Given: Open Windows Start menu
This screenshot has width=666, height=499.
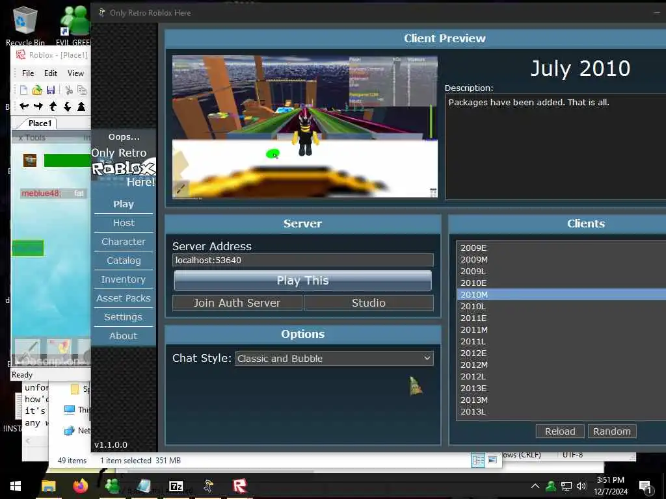Looking at the screenshot, I should pos(16,486).
